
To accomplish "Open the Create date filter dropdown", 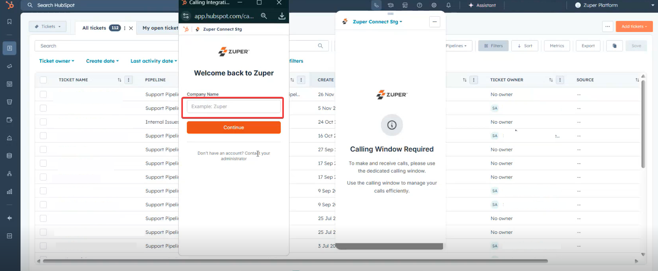I will click(x=102, y=61).
